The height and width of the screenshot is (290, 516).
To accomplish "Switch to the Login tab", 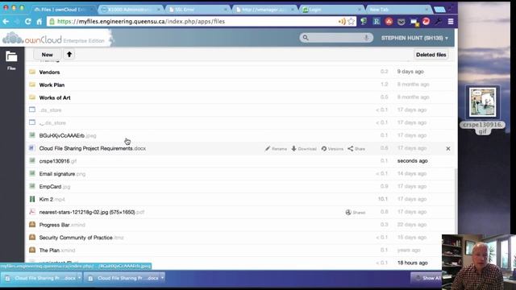I will coord(331,10).
